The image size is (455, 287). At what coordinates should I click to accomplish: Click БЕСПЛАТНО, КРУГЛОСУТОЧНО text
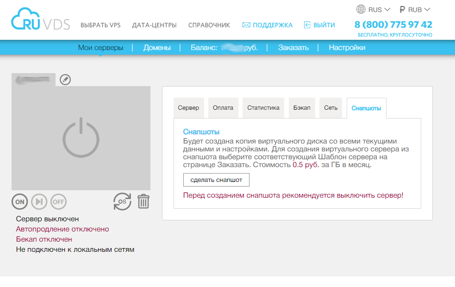tap(395, 35)
